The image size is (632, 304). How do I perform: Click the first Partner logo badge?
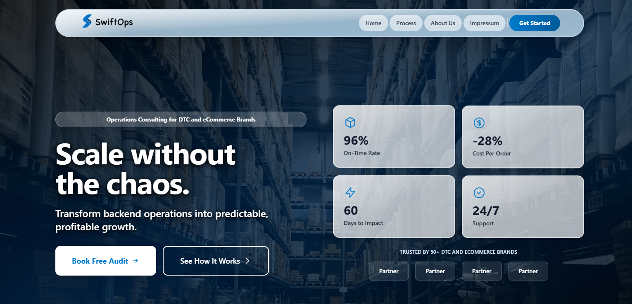tap(388, 271)
